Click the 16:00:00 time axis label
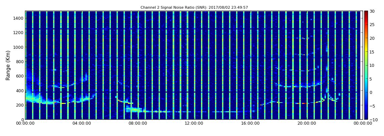Screen dimensions: 384x136 pos(250,124)
